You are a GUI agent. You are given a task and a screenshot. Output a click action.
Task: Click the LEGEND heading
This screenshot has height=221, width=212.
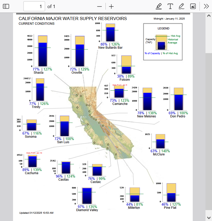(164, 28)
